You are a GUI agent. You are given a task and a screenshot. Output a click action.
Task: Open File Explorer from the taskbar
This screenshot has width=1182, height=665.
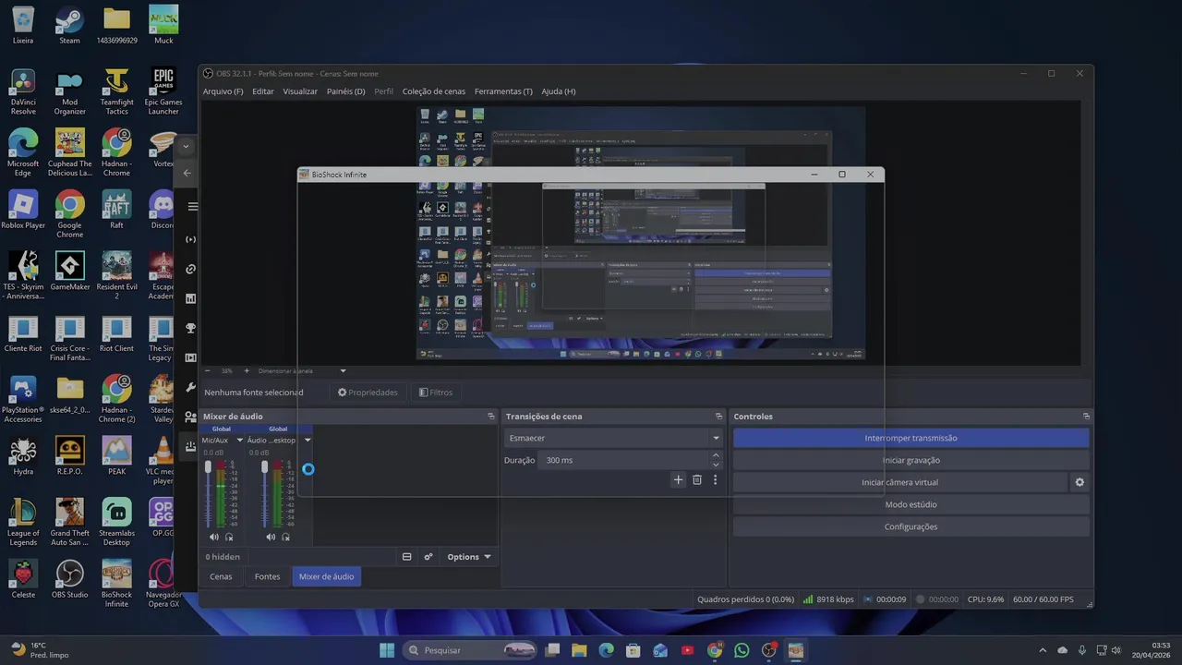coord(579,650)
